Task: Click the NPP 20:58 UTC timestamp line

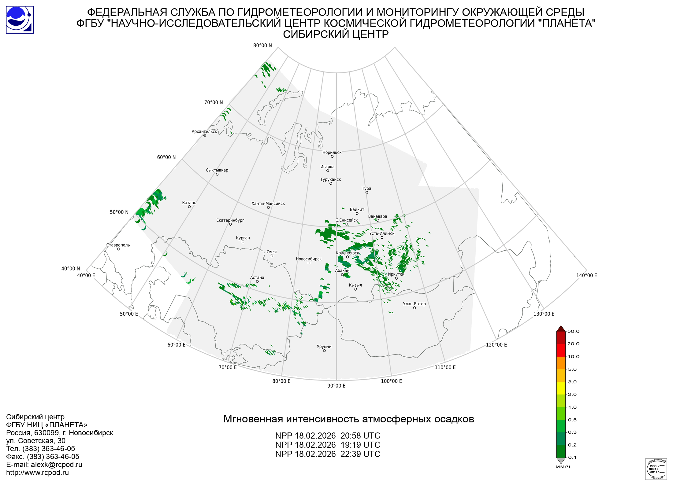Action: 328,436
